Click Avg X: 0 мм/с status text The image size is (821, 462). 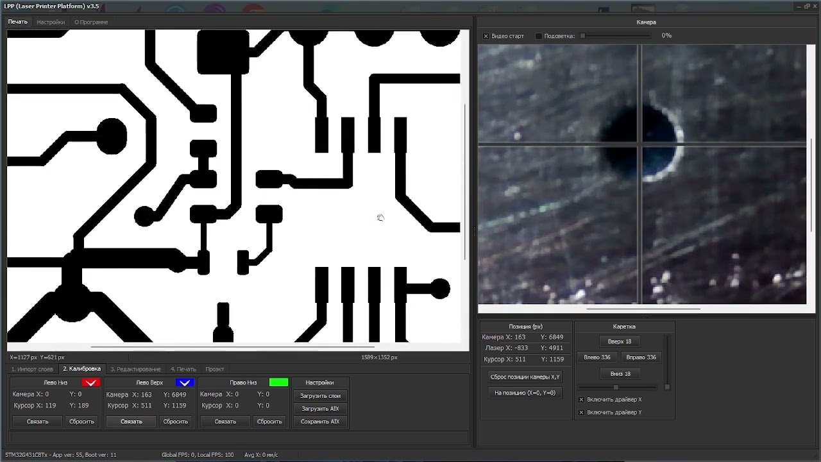click(x=261, y=455)
